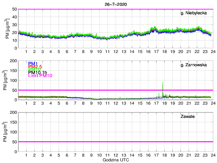Click hour 12 tick below Zawale chart
The image size is (217, 163).
coord(115,155)
